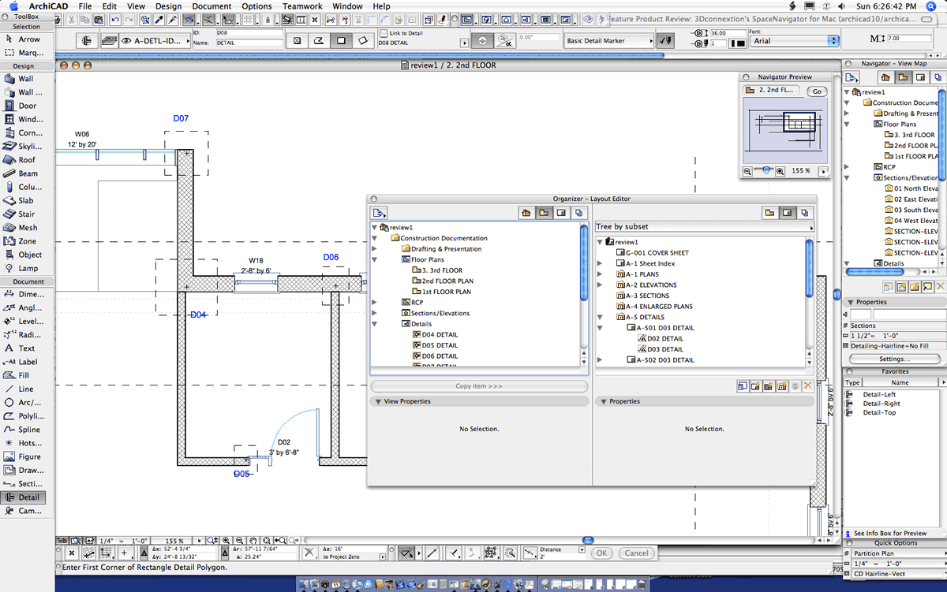Adjust the Navigator Preview zoom slider
Screen dimensions: 947x592
coord(765,170)
